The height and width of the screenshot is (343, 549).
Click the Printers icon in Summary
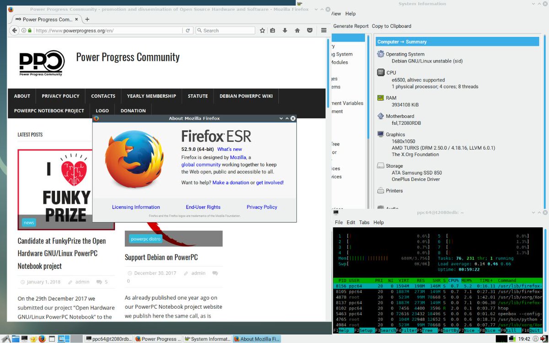pos(381,191)
